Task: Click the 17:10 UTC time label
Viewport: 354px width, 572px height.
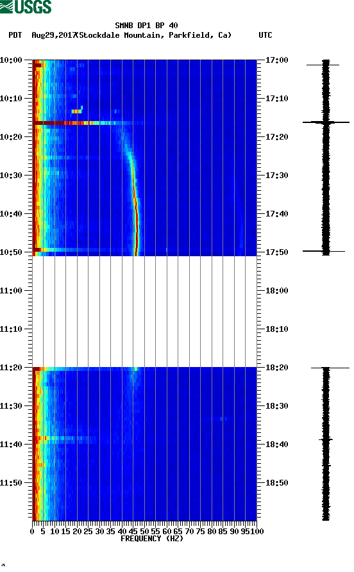Action: (x=276, y=99)
